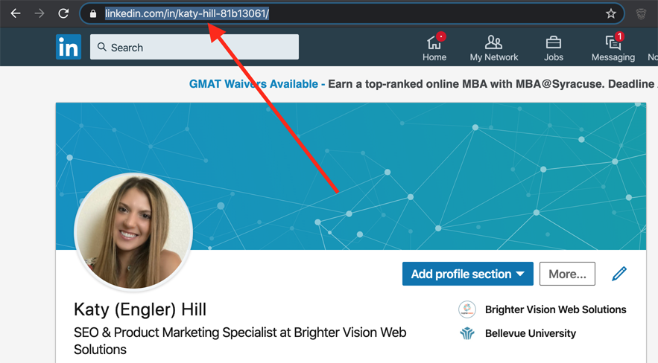This screenshot has height=363, width=658.
Task: Edit the profile intro with the pencil icon
Action: click(619, 274)
